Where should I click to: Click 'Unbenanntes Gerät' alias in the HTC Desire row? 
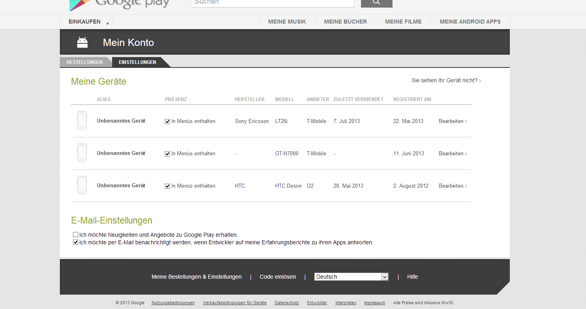[121, 186]
